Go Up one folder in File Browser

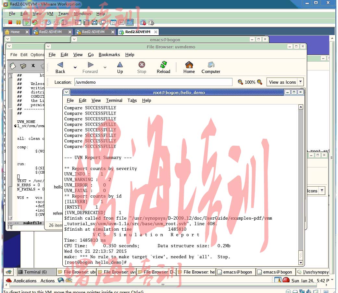coord(120,67)
